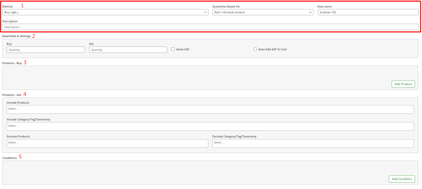This screenshot has width=422, height=189.
Task: Click the Auto Add Gift To Cart label
Action: pos(273,50)
